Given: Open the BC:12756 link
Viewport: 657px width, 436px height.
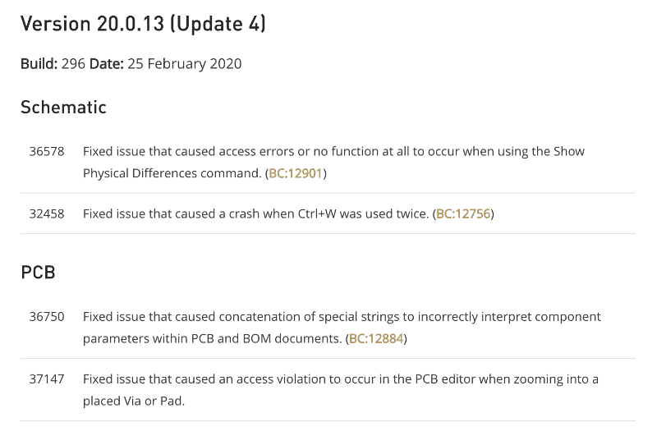Looking at the screenshot, I should point(463,213).
